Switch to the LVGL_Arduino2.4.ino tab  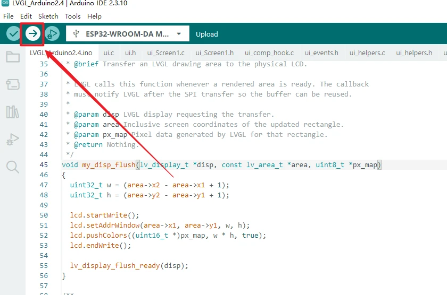[61, 53]
